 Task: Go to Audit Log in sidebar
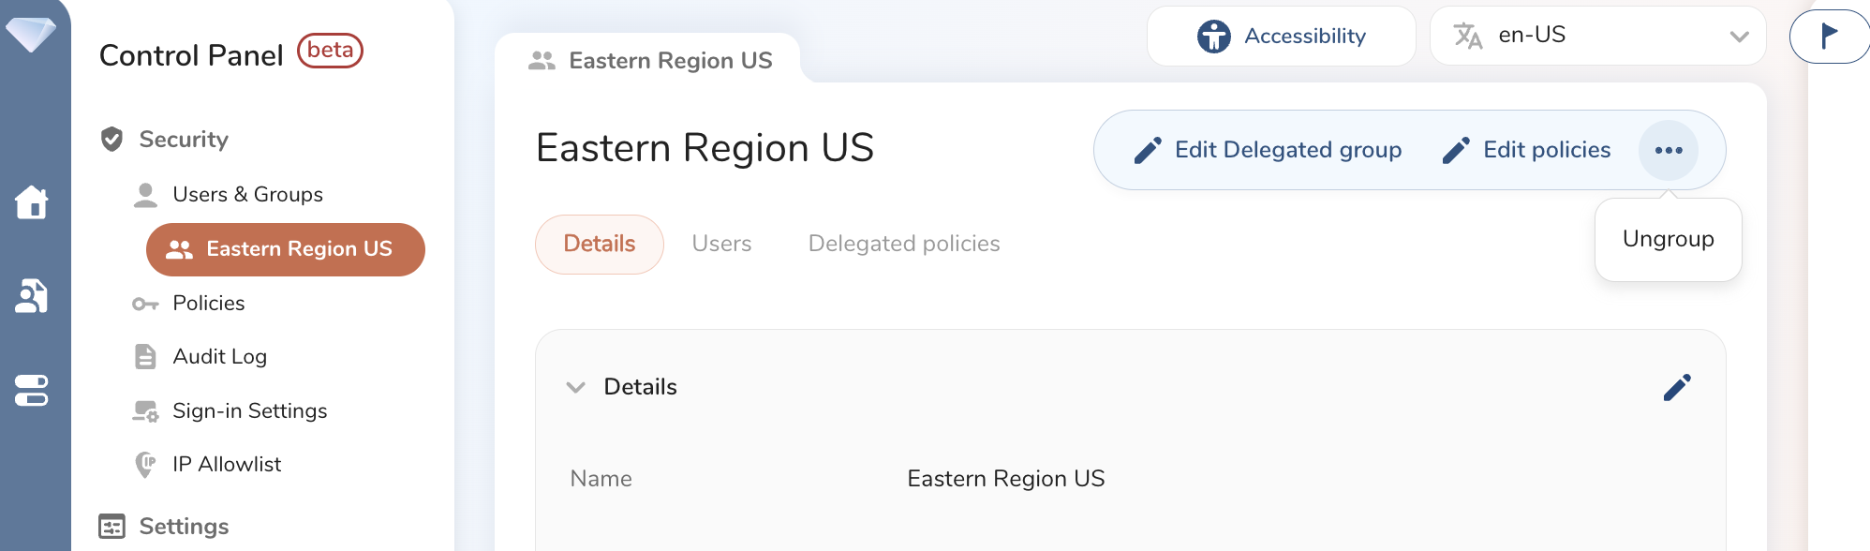219,356
